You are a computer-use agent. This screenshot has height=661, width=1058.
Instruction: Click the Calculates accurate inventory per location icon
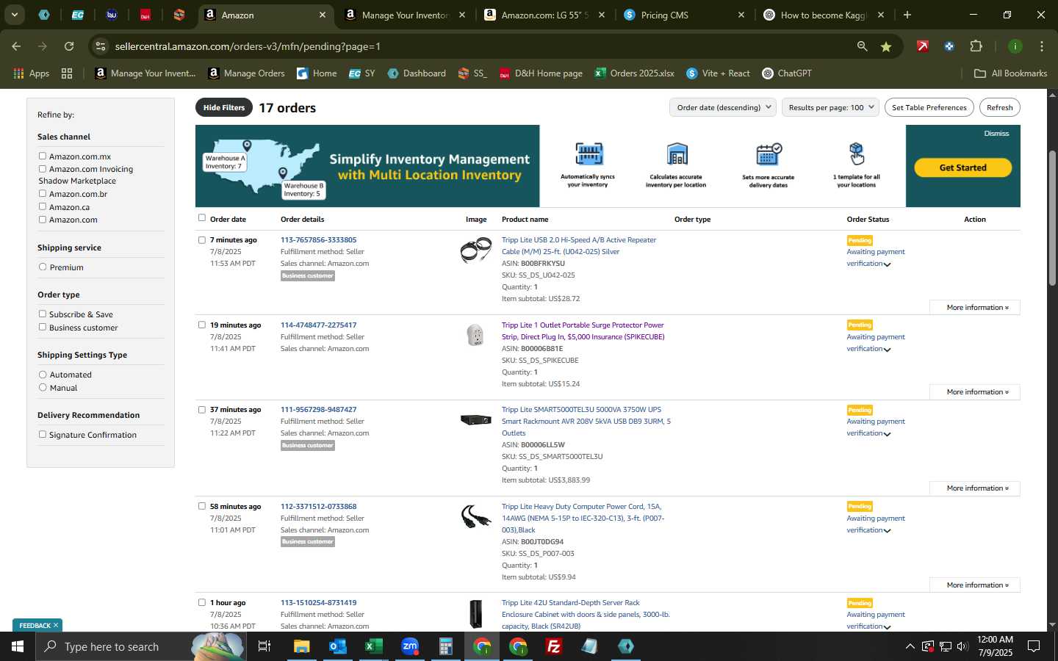tap(677, 154)
